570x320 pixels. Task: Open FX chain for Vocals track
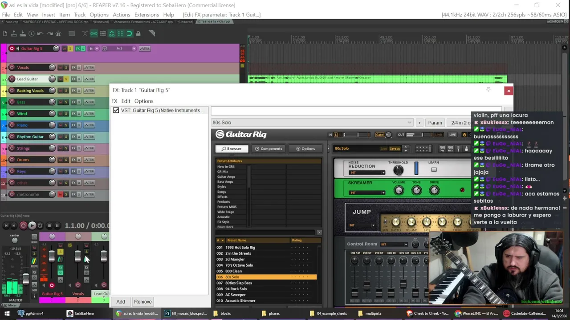[73, 68]
